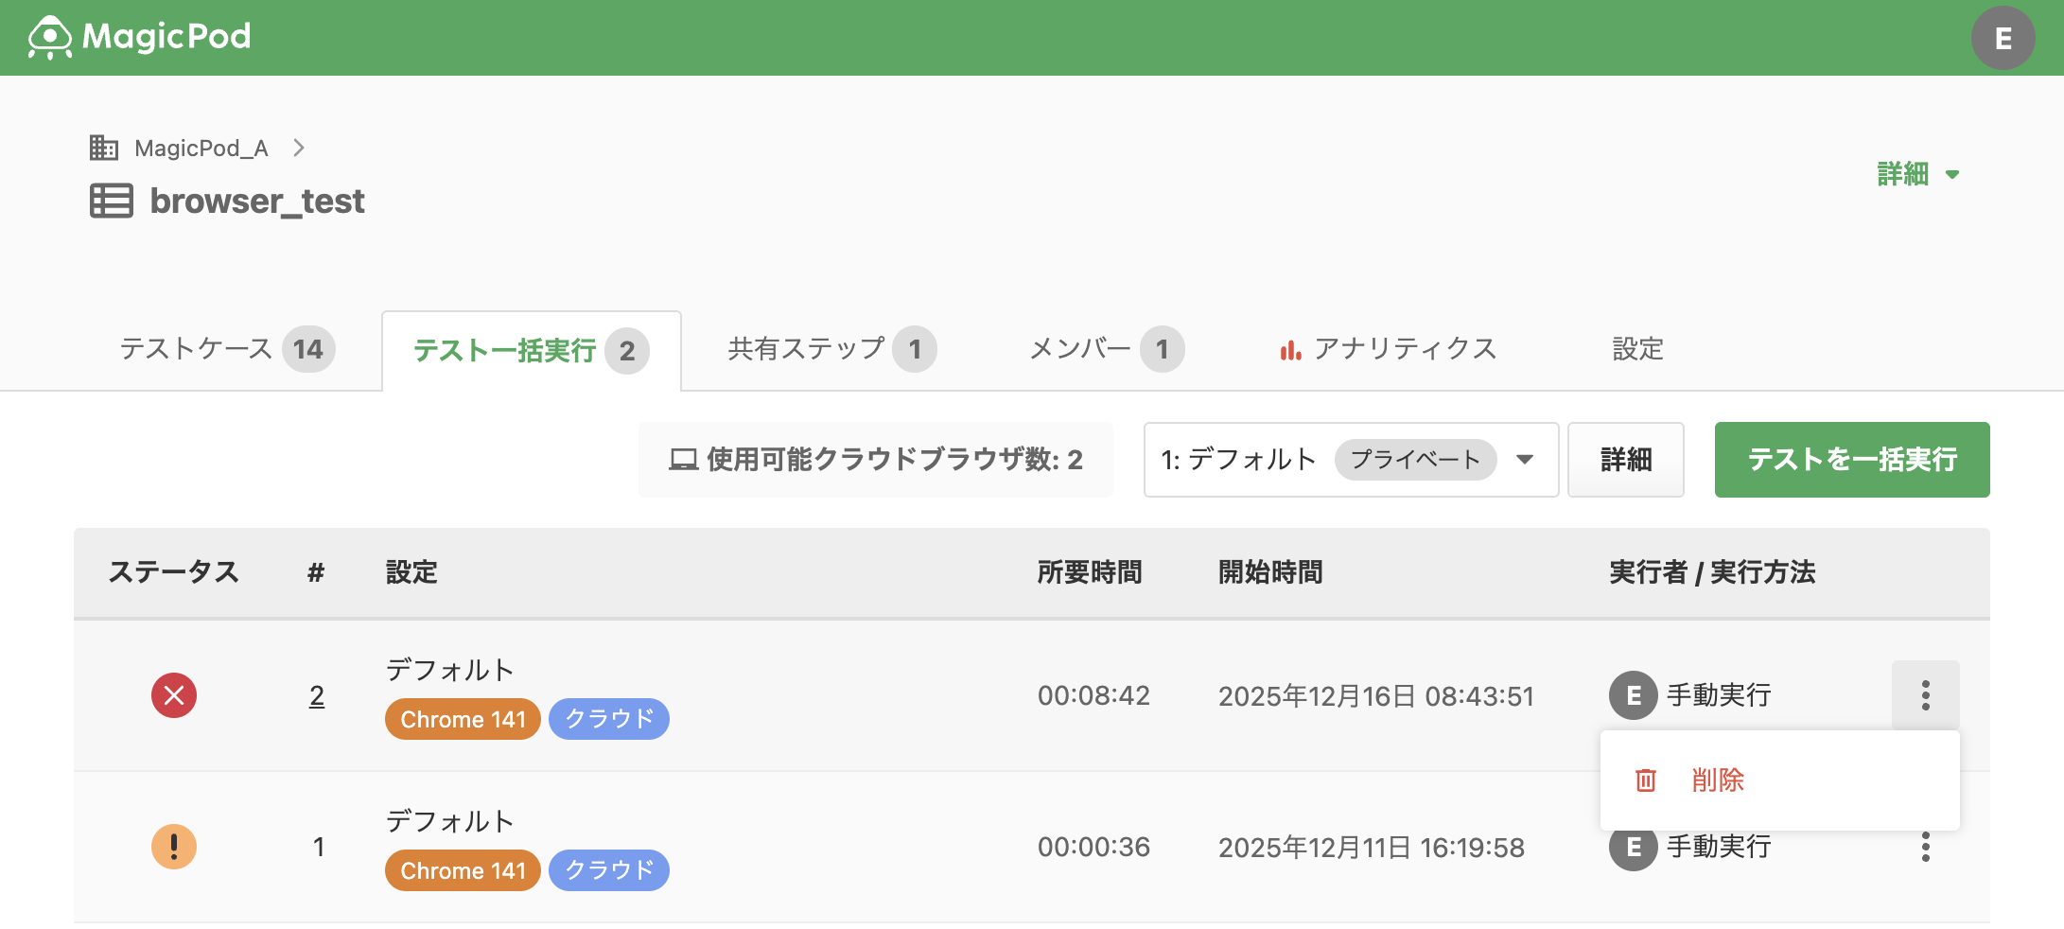Viewport: 2064px width, 929px height.
Task: Click the 開始時間 column header
Action: (x=1270, y=572)
